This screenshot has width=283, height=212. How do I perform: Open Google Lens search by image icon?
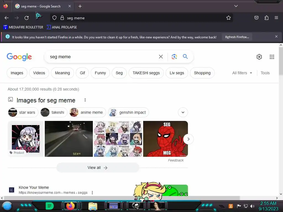click(x=174, y=57)
